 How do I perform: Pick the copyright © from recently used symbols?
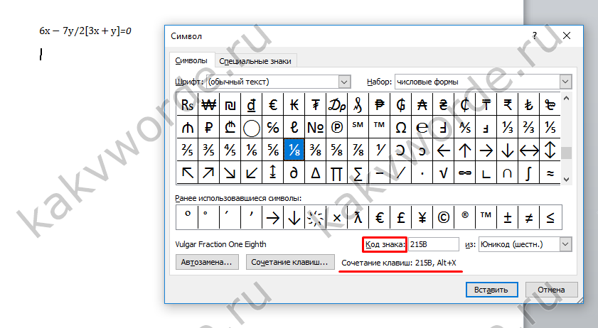pyautogui.click(x=444, y=217)
